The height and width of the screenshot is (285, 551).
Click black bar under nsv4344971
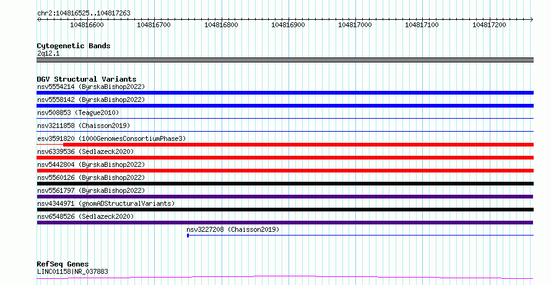(x=285, y=210)
